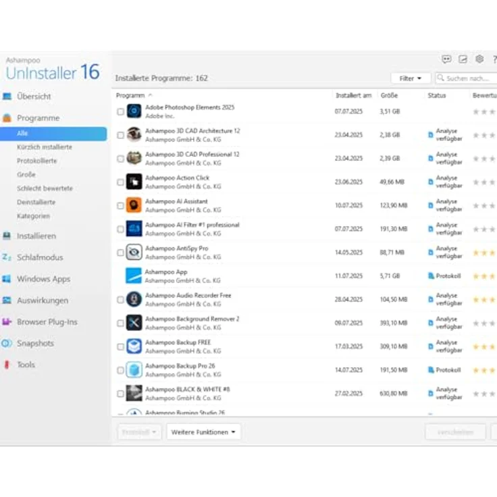497x497 pixels.
Task: Rate Ashampoo AntiSpy Pro with first star
Action: 476,253
